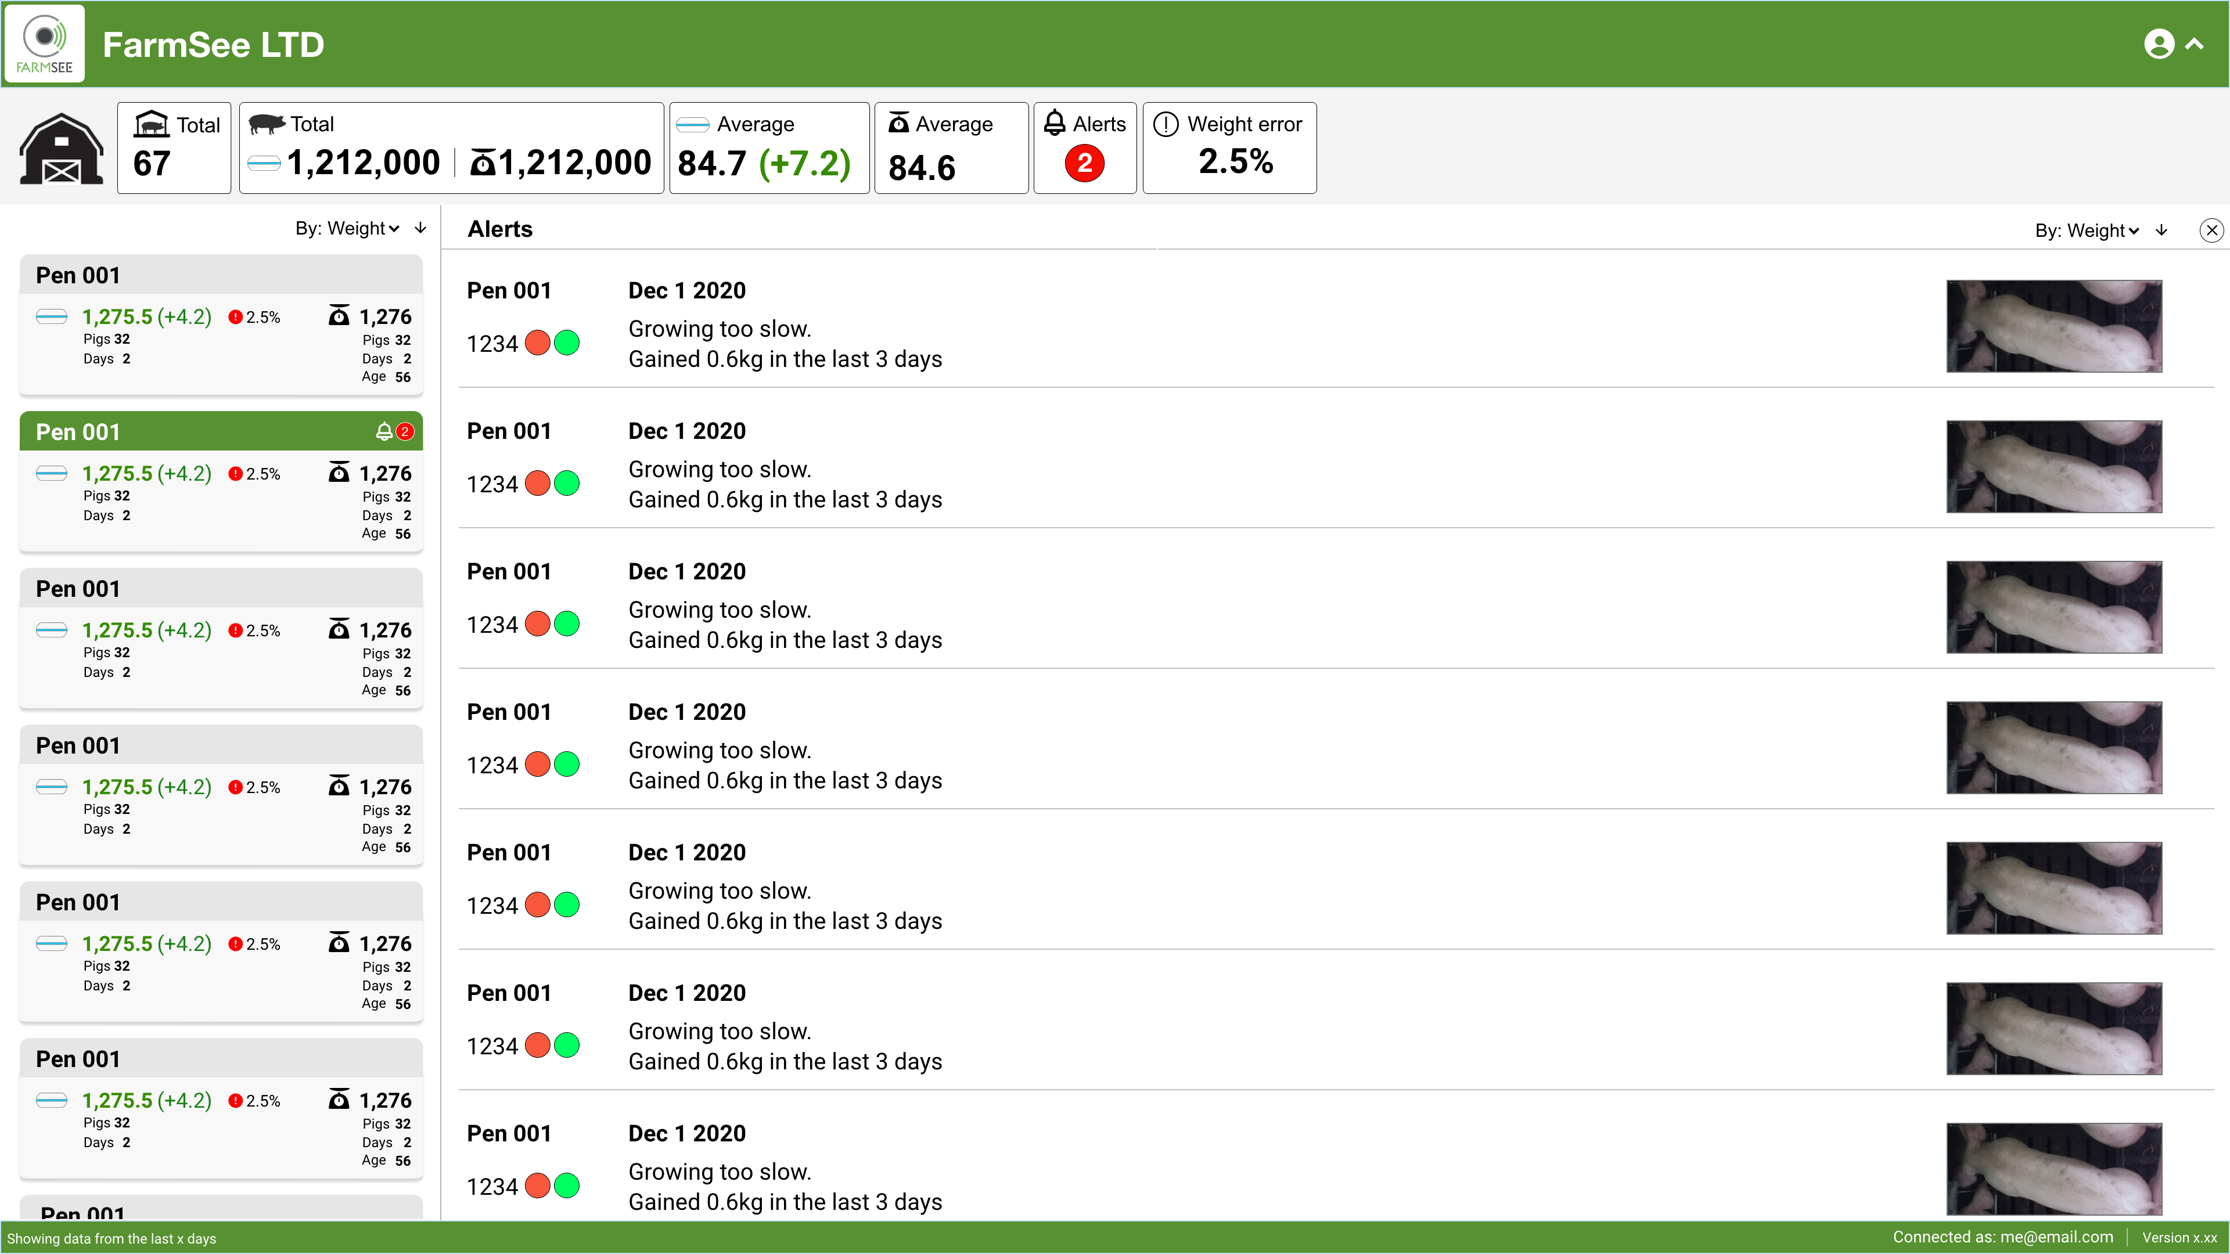Click the "Connected as: me@email.com" status text

tap(2002, 1238)
